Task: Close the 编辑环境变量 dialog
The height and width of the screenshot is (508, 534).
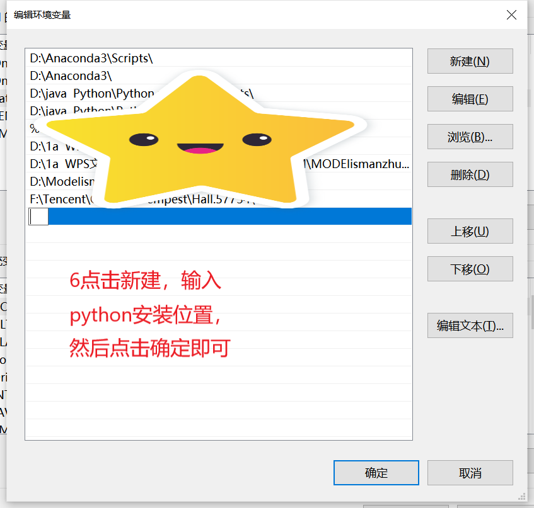Action: (511, 15)
